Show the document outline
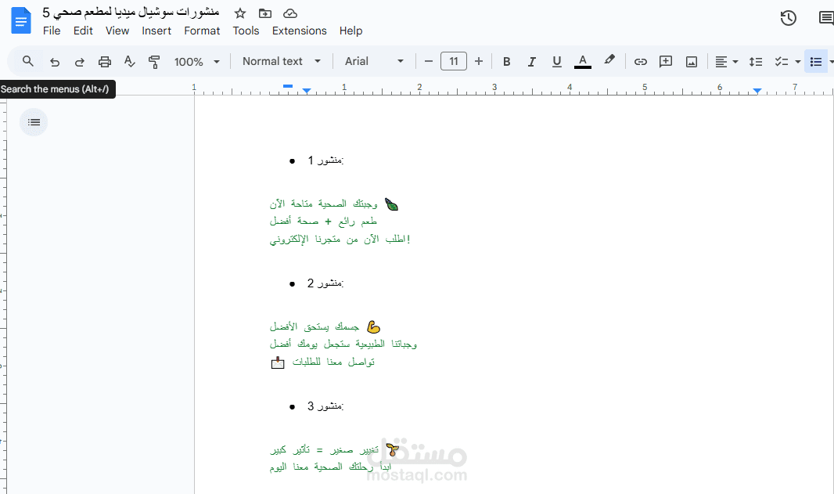 pyautogui.click(x=34, y=122)
